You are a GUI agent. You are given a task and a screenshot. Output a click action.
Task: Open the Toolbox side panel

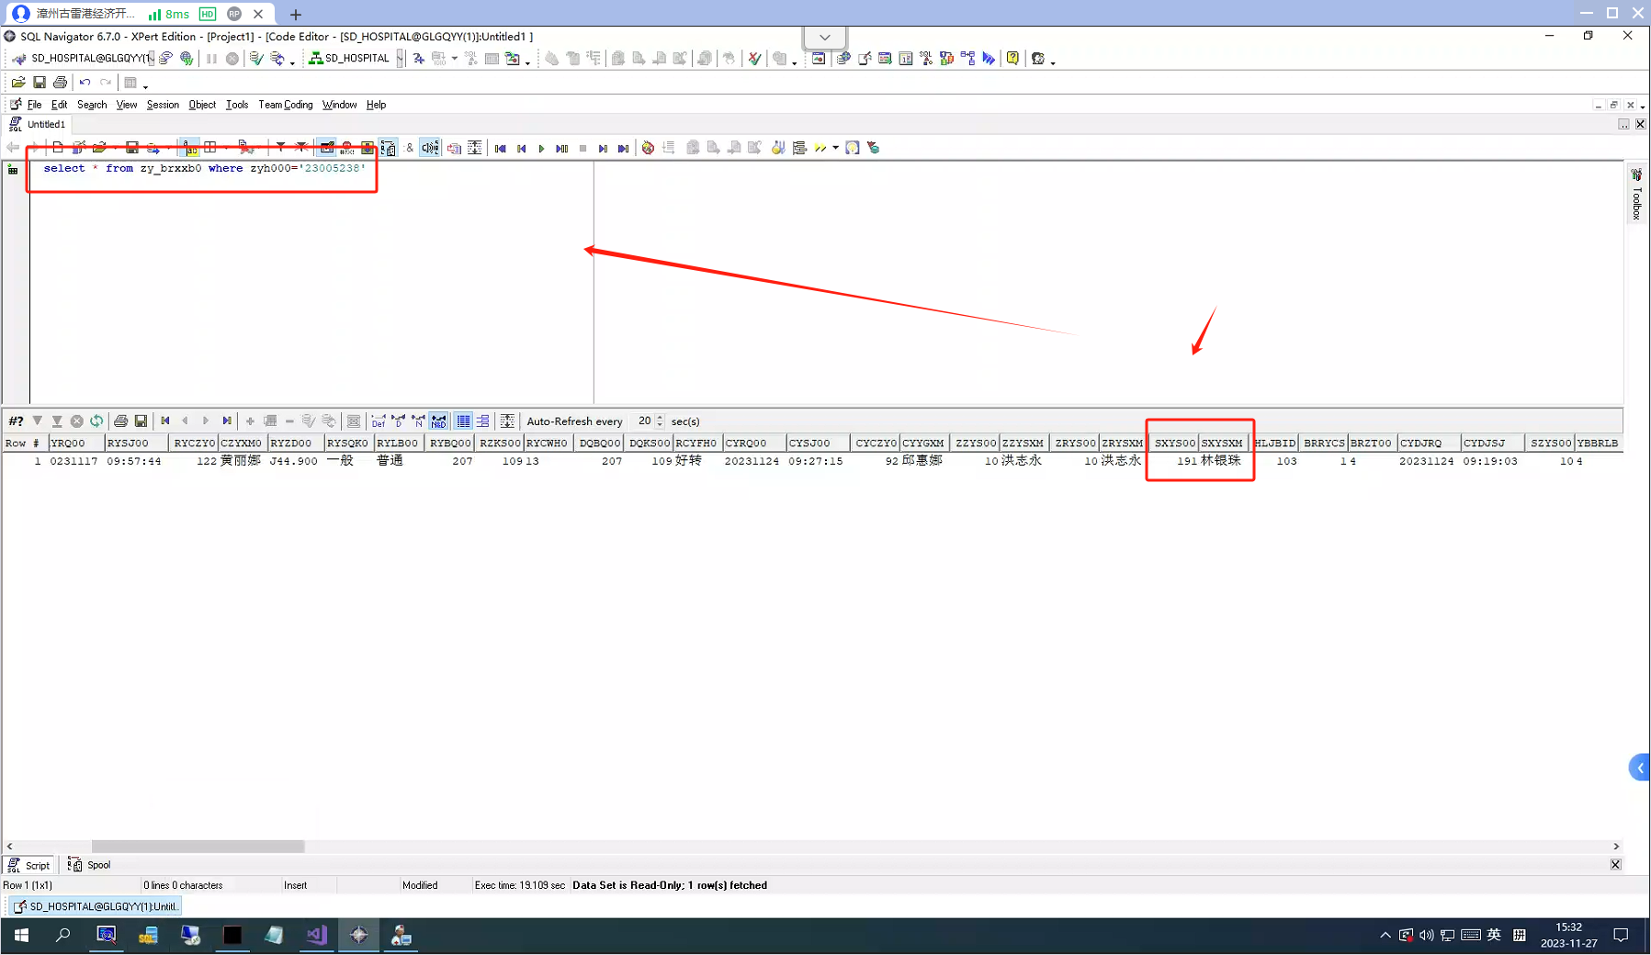(1636, 194)
